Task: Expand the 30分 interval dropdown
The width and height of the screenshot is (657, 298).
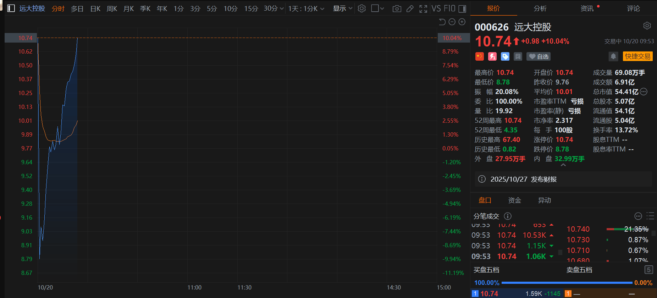Action: 274,9
